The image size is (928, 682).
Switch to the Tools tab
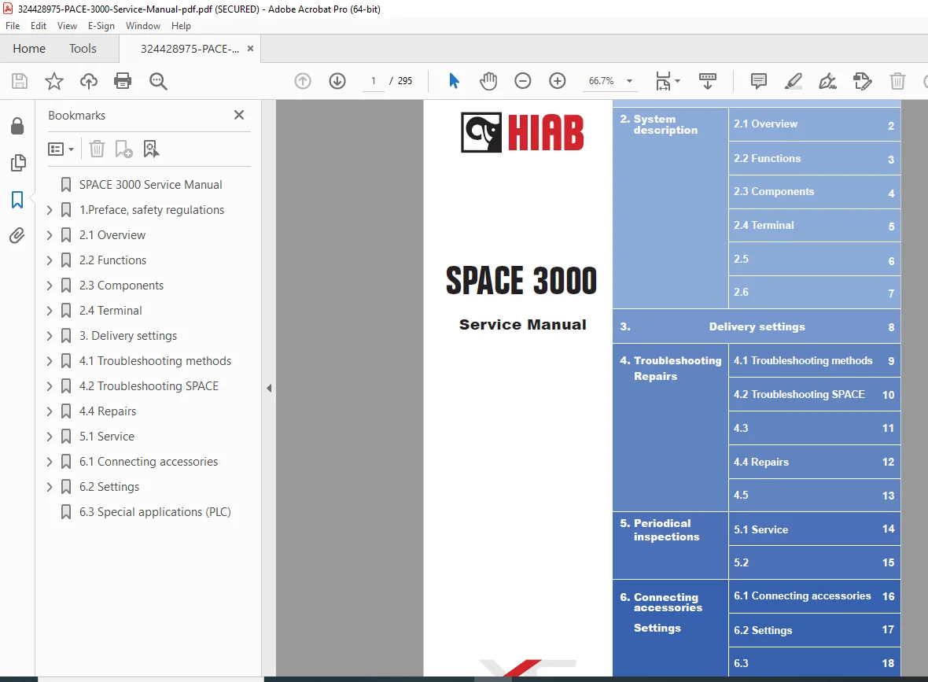click(83, 49)
